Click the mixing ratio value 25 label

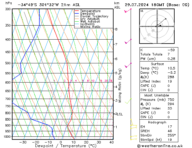(110, 81)
